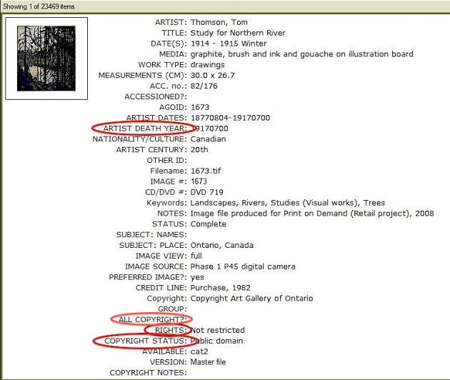This screenshot has height=380, width=450.
Task: Click the rights value Not restricted
Action: point(217,330)
